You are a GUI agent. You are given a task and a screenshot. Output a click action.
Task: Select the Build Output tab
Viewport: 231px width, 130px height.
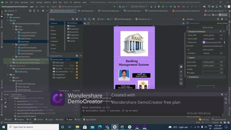coord(17,95)
